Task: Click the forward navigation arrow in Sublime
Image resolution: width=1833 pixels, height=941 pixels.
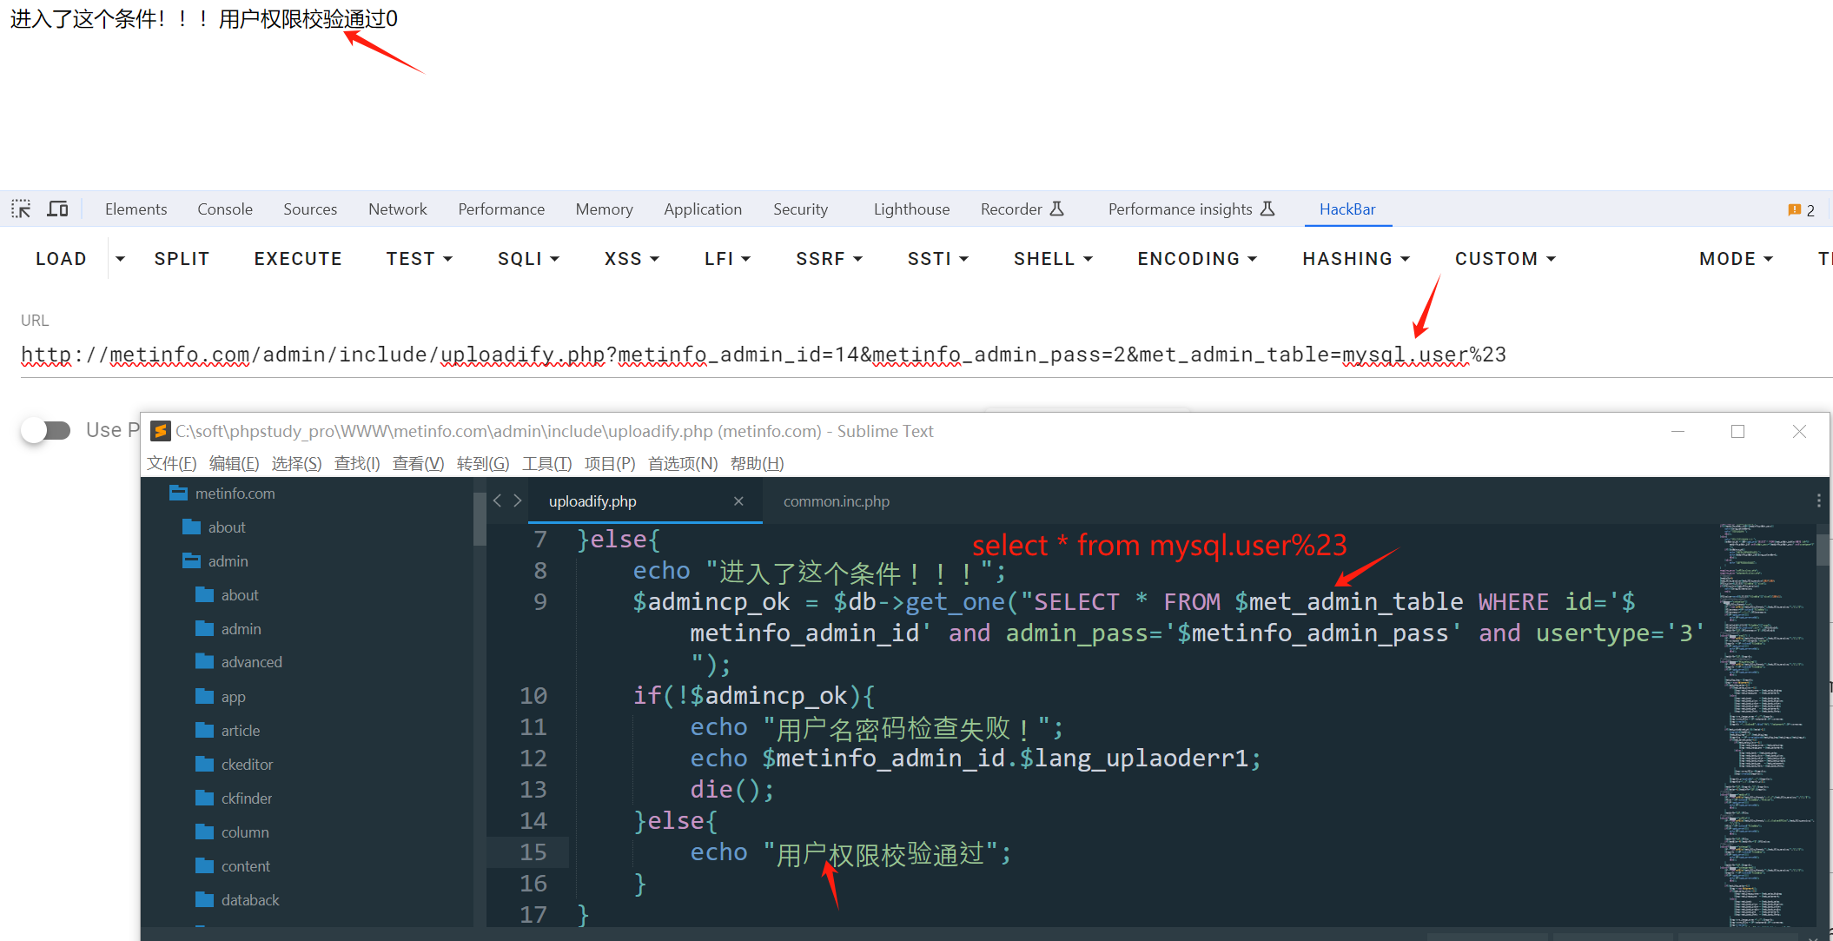Action: [x=518, y=501]
